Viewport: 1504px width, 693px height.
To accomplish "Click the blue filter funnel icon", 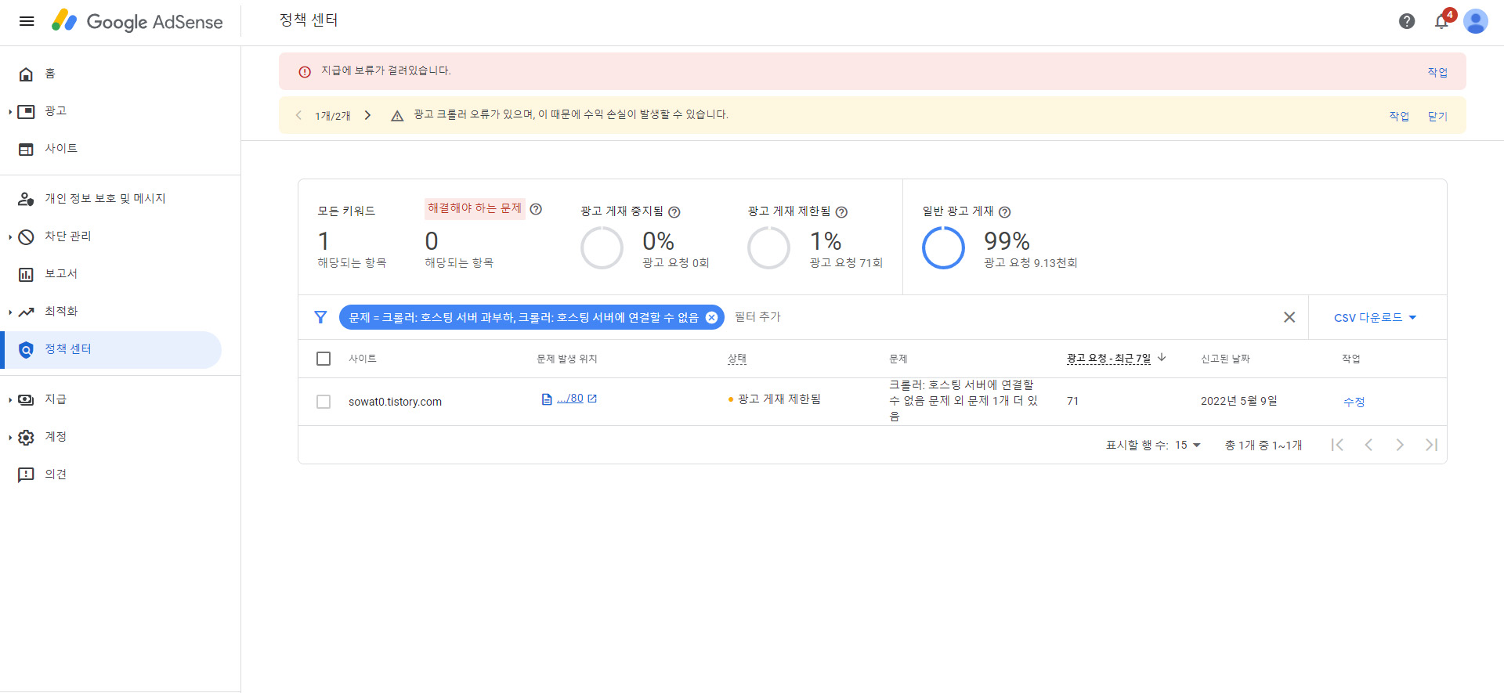I will [320, 317].
